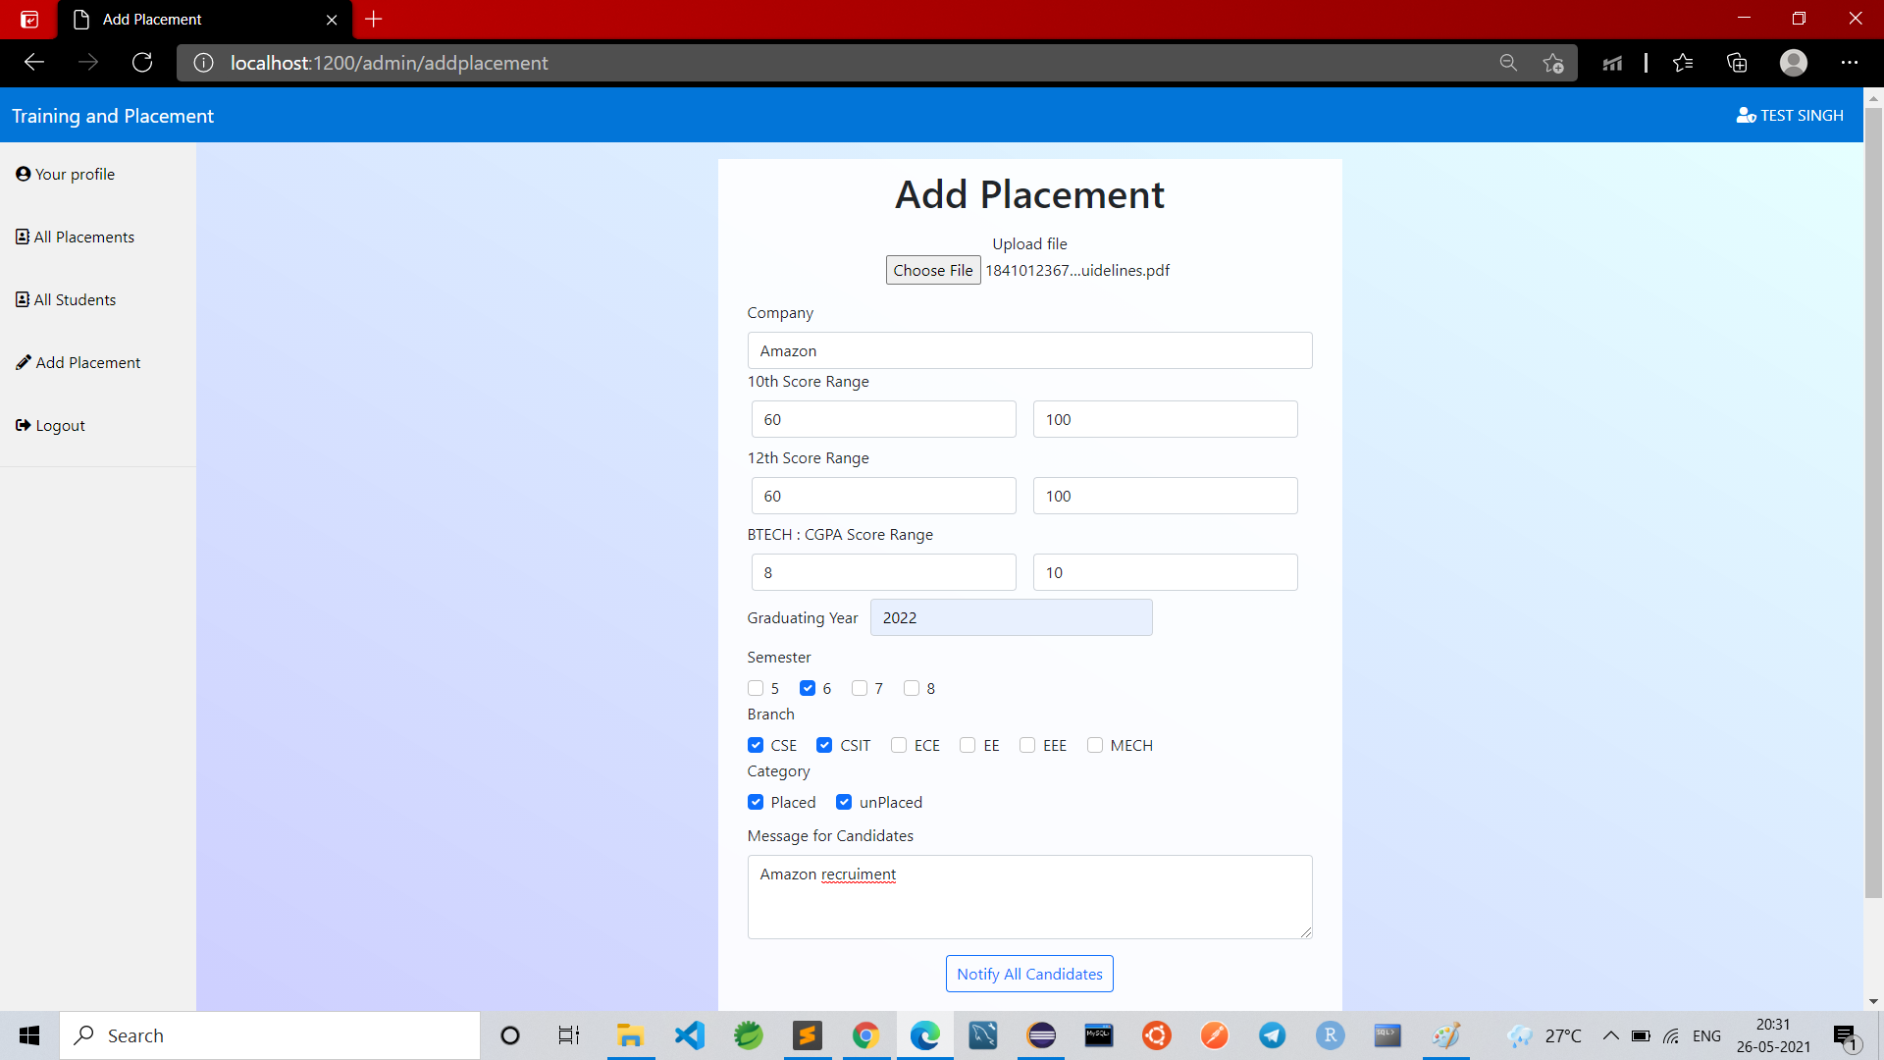Select Add Placement in the sidebar menu
Image resolution: width=1884 pixels, height=1060 pixels.
coord(87,362)
